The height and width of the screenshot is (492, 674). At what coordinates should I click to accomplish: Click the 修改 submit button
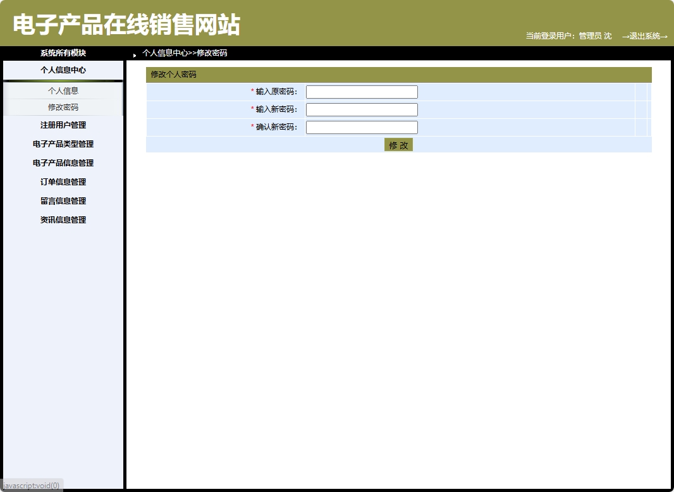coord(398,145)
